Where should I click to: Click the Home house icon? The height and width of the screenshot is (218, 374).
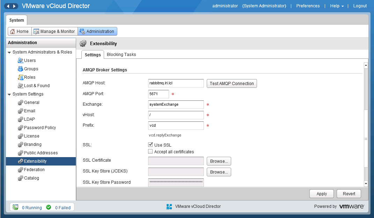coord(13,31)
